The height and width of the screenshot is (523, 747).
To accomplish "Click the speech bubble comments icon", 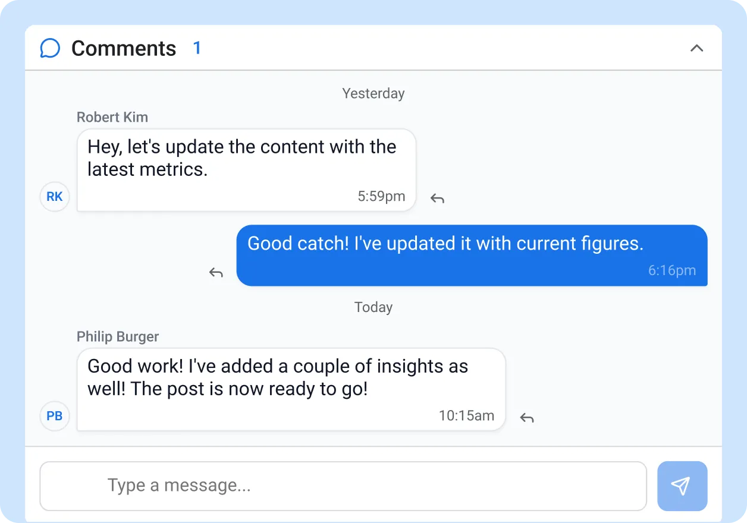I will [50, 48].
